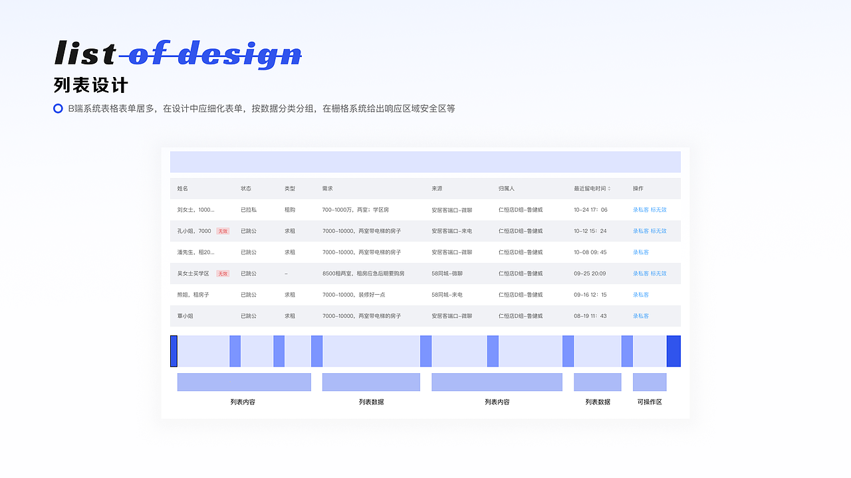This screenshot has height=478, width=851.
Task: Click 录私客 in the 孔小姐 row
Action: pyautogui.click(x=641, y=231)
